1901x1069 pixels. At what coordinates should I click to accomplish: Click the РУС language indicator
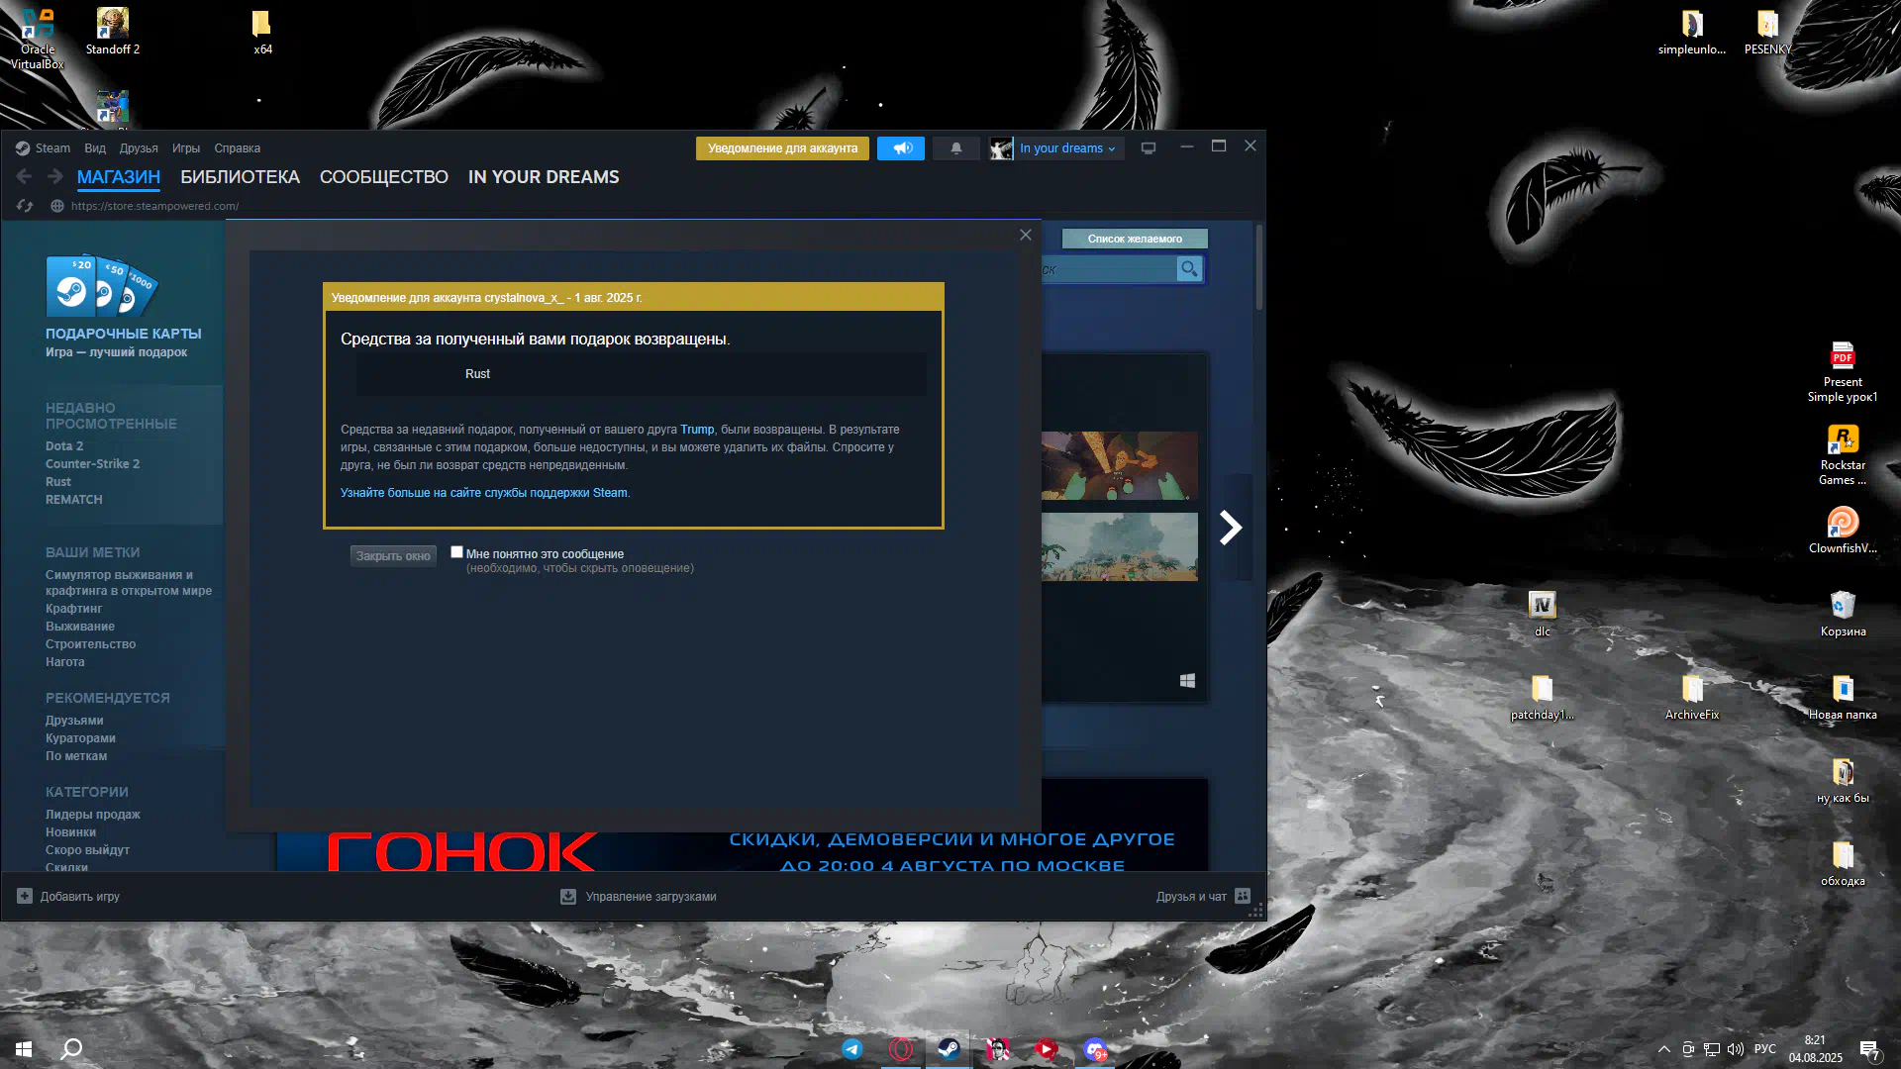(x=1764, y=1049)
